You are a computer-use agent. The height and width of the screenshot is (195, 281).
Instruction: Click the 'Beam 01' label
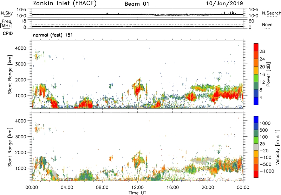click(137, 4)
